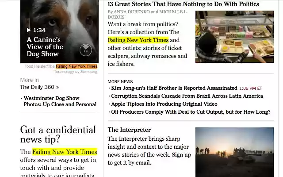The height and width of the screenshot is (177, 283).
Task: Open "Got a confidential news tip?" heading
Action: [58, 135]
